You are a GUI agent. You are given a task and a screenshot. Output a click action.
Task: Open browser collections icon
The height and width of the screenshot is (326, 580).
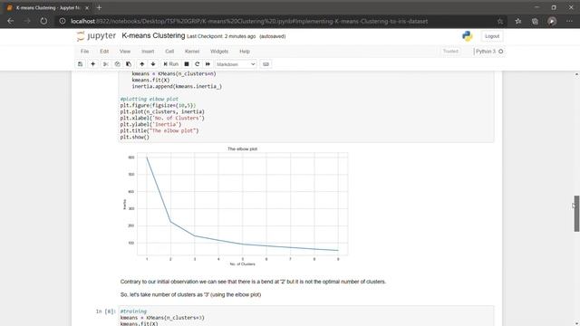[x=535, y=22]
